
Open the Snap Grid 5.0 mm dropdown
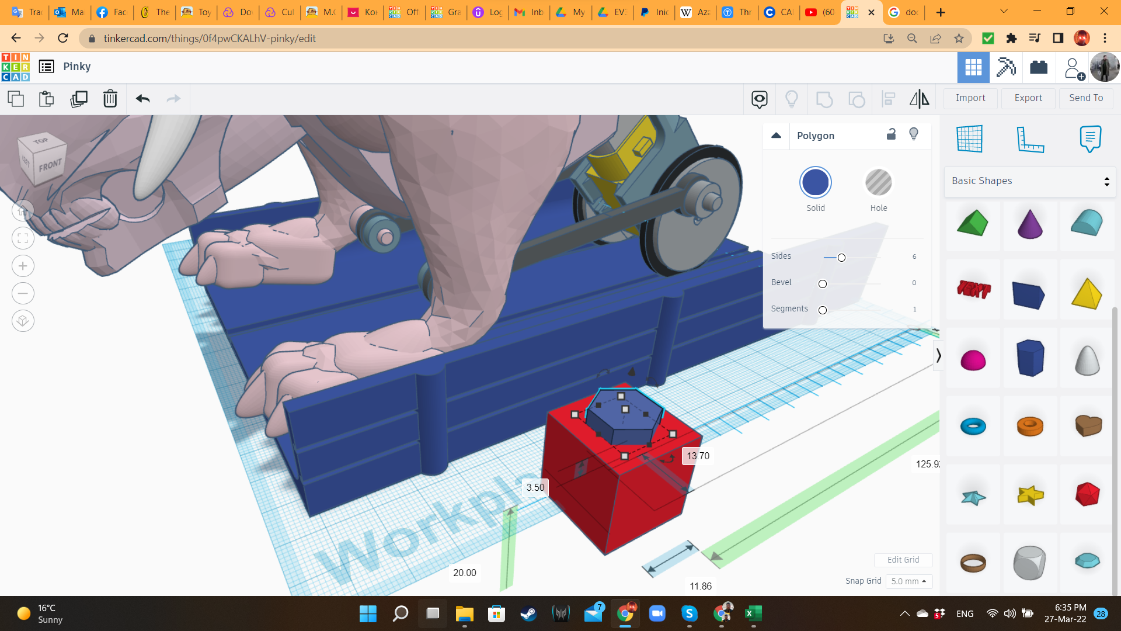coord(908,581)
